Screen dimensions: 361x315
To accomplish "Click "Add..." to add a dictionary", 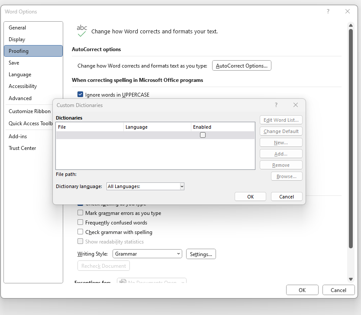I will 281,153.
